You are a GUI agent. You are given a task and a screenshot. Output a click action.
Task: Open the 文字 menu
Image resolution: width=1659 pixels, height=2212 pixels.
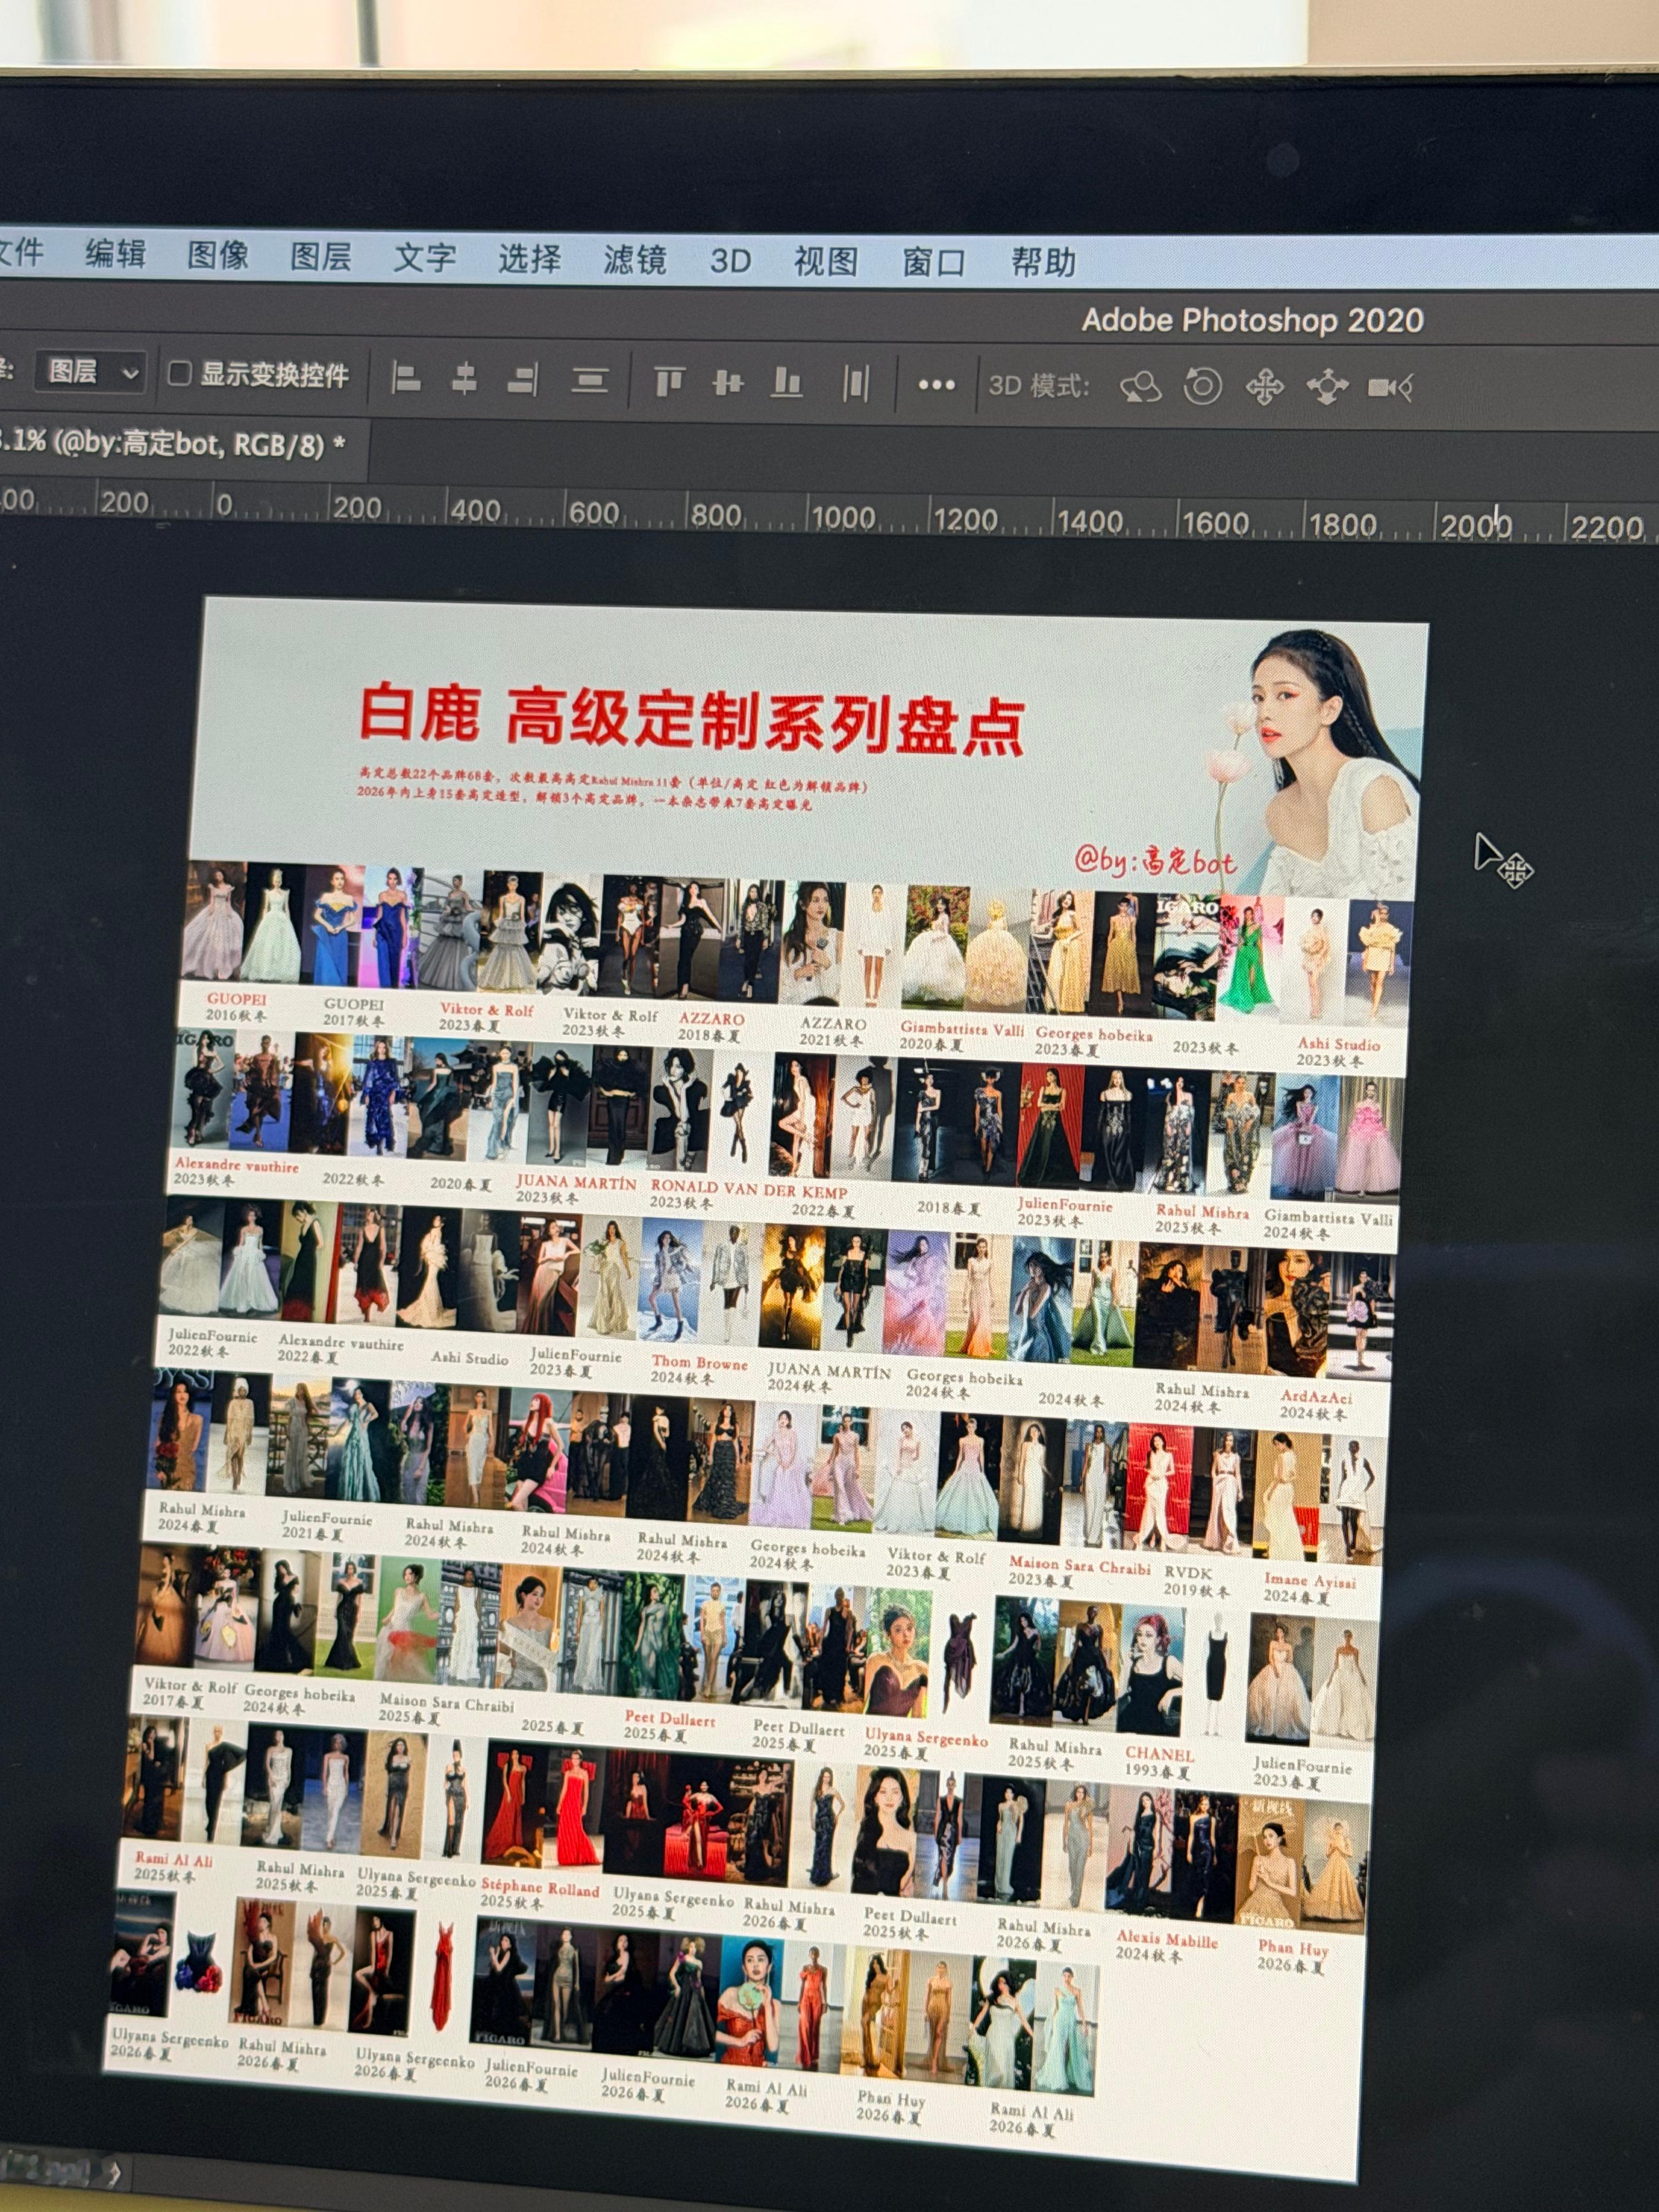tap(425, 258)
